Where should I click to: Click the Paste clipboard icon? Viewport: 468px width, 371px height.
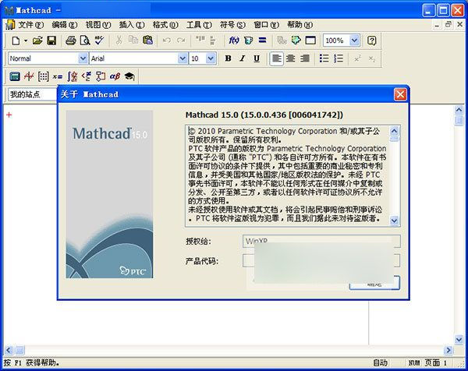[147, 41]
